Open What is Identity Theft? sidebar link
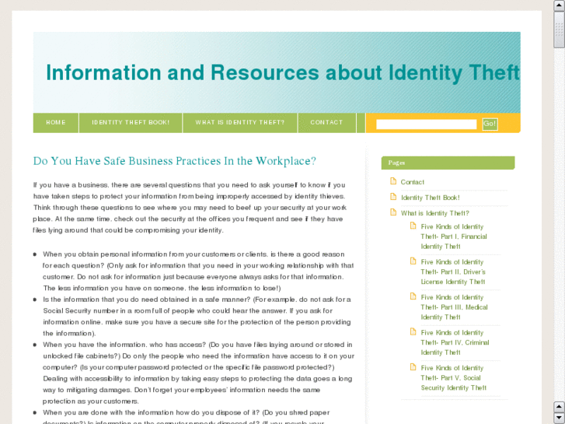565x424 pixels. pyautogui.click(x=435, y=213)
